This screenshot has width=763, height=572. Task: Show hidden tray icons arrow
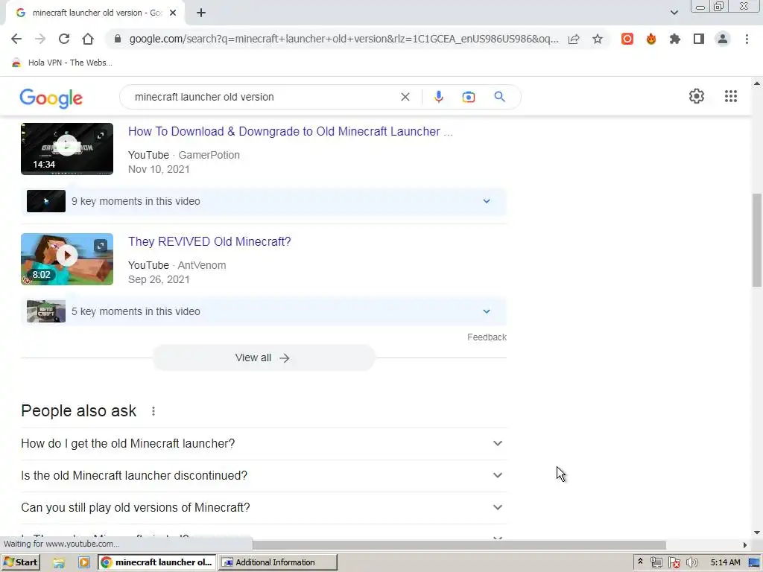pyautogui.click(x=640, y=562)
